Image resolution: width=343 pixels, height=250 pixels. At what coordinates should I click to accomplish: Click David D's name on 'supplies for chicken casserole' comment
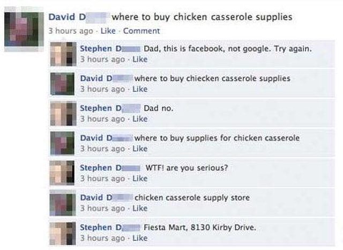[107, 138]
